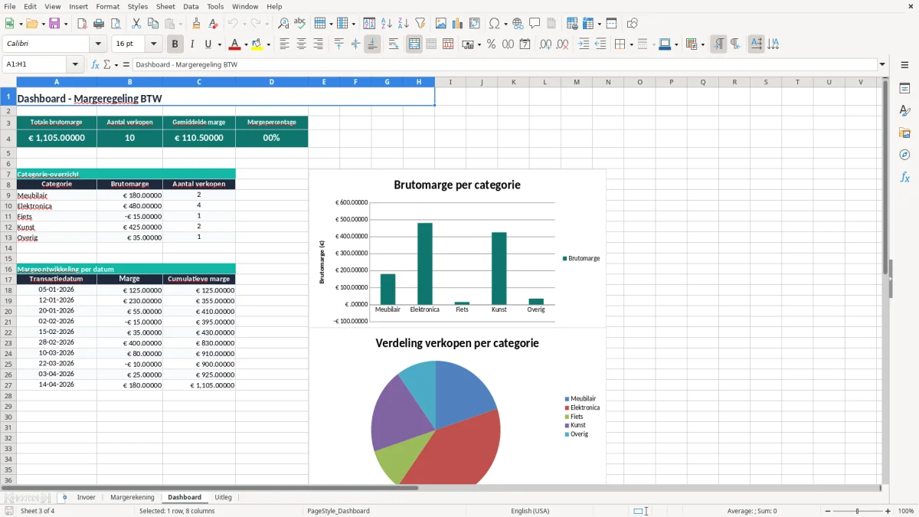This screenshot has width=919, height=517.
Task: Click Clear Direct Formatting icon
Action: 214,24
